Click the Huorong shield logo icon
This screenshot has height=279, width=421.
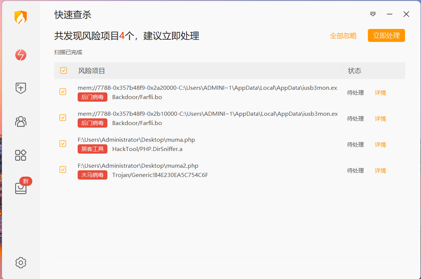(20, 17)
